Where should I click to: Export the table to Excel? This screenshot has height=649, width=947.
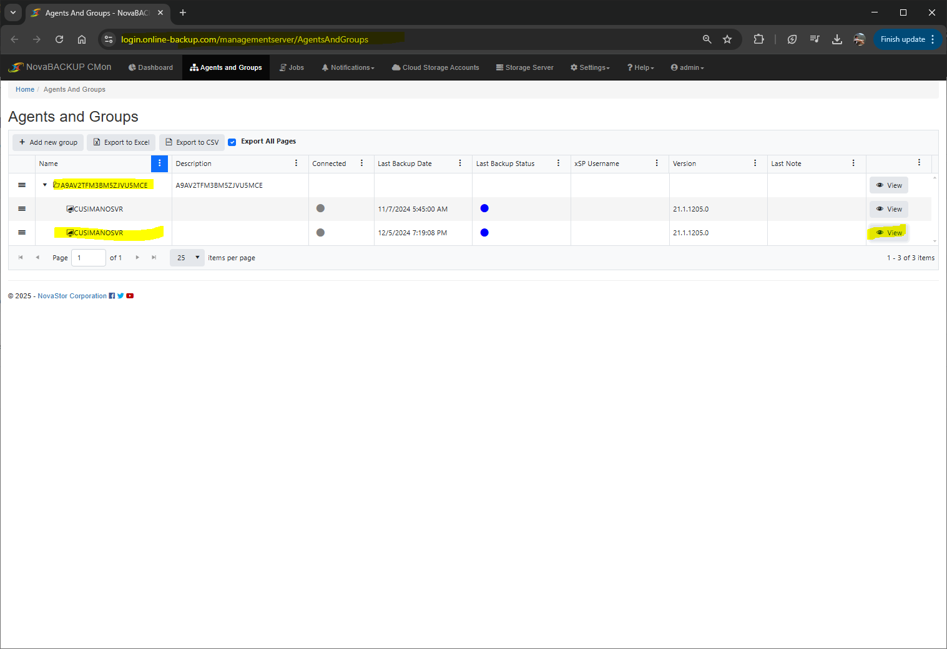click(x=121, y=142)
